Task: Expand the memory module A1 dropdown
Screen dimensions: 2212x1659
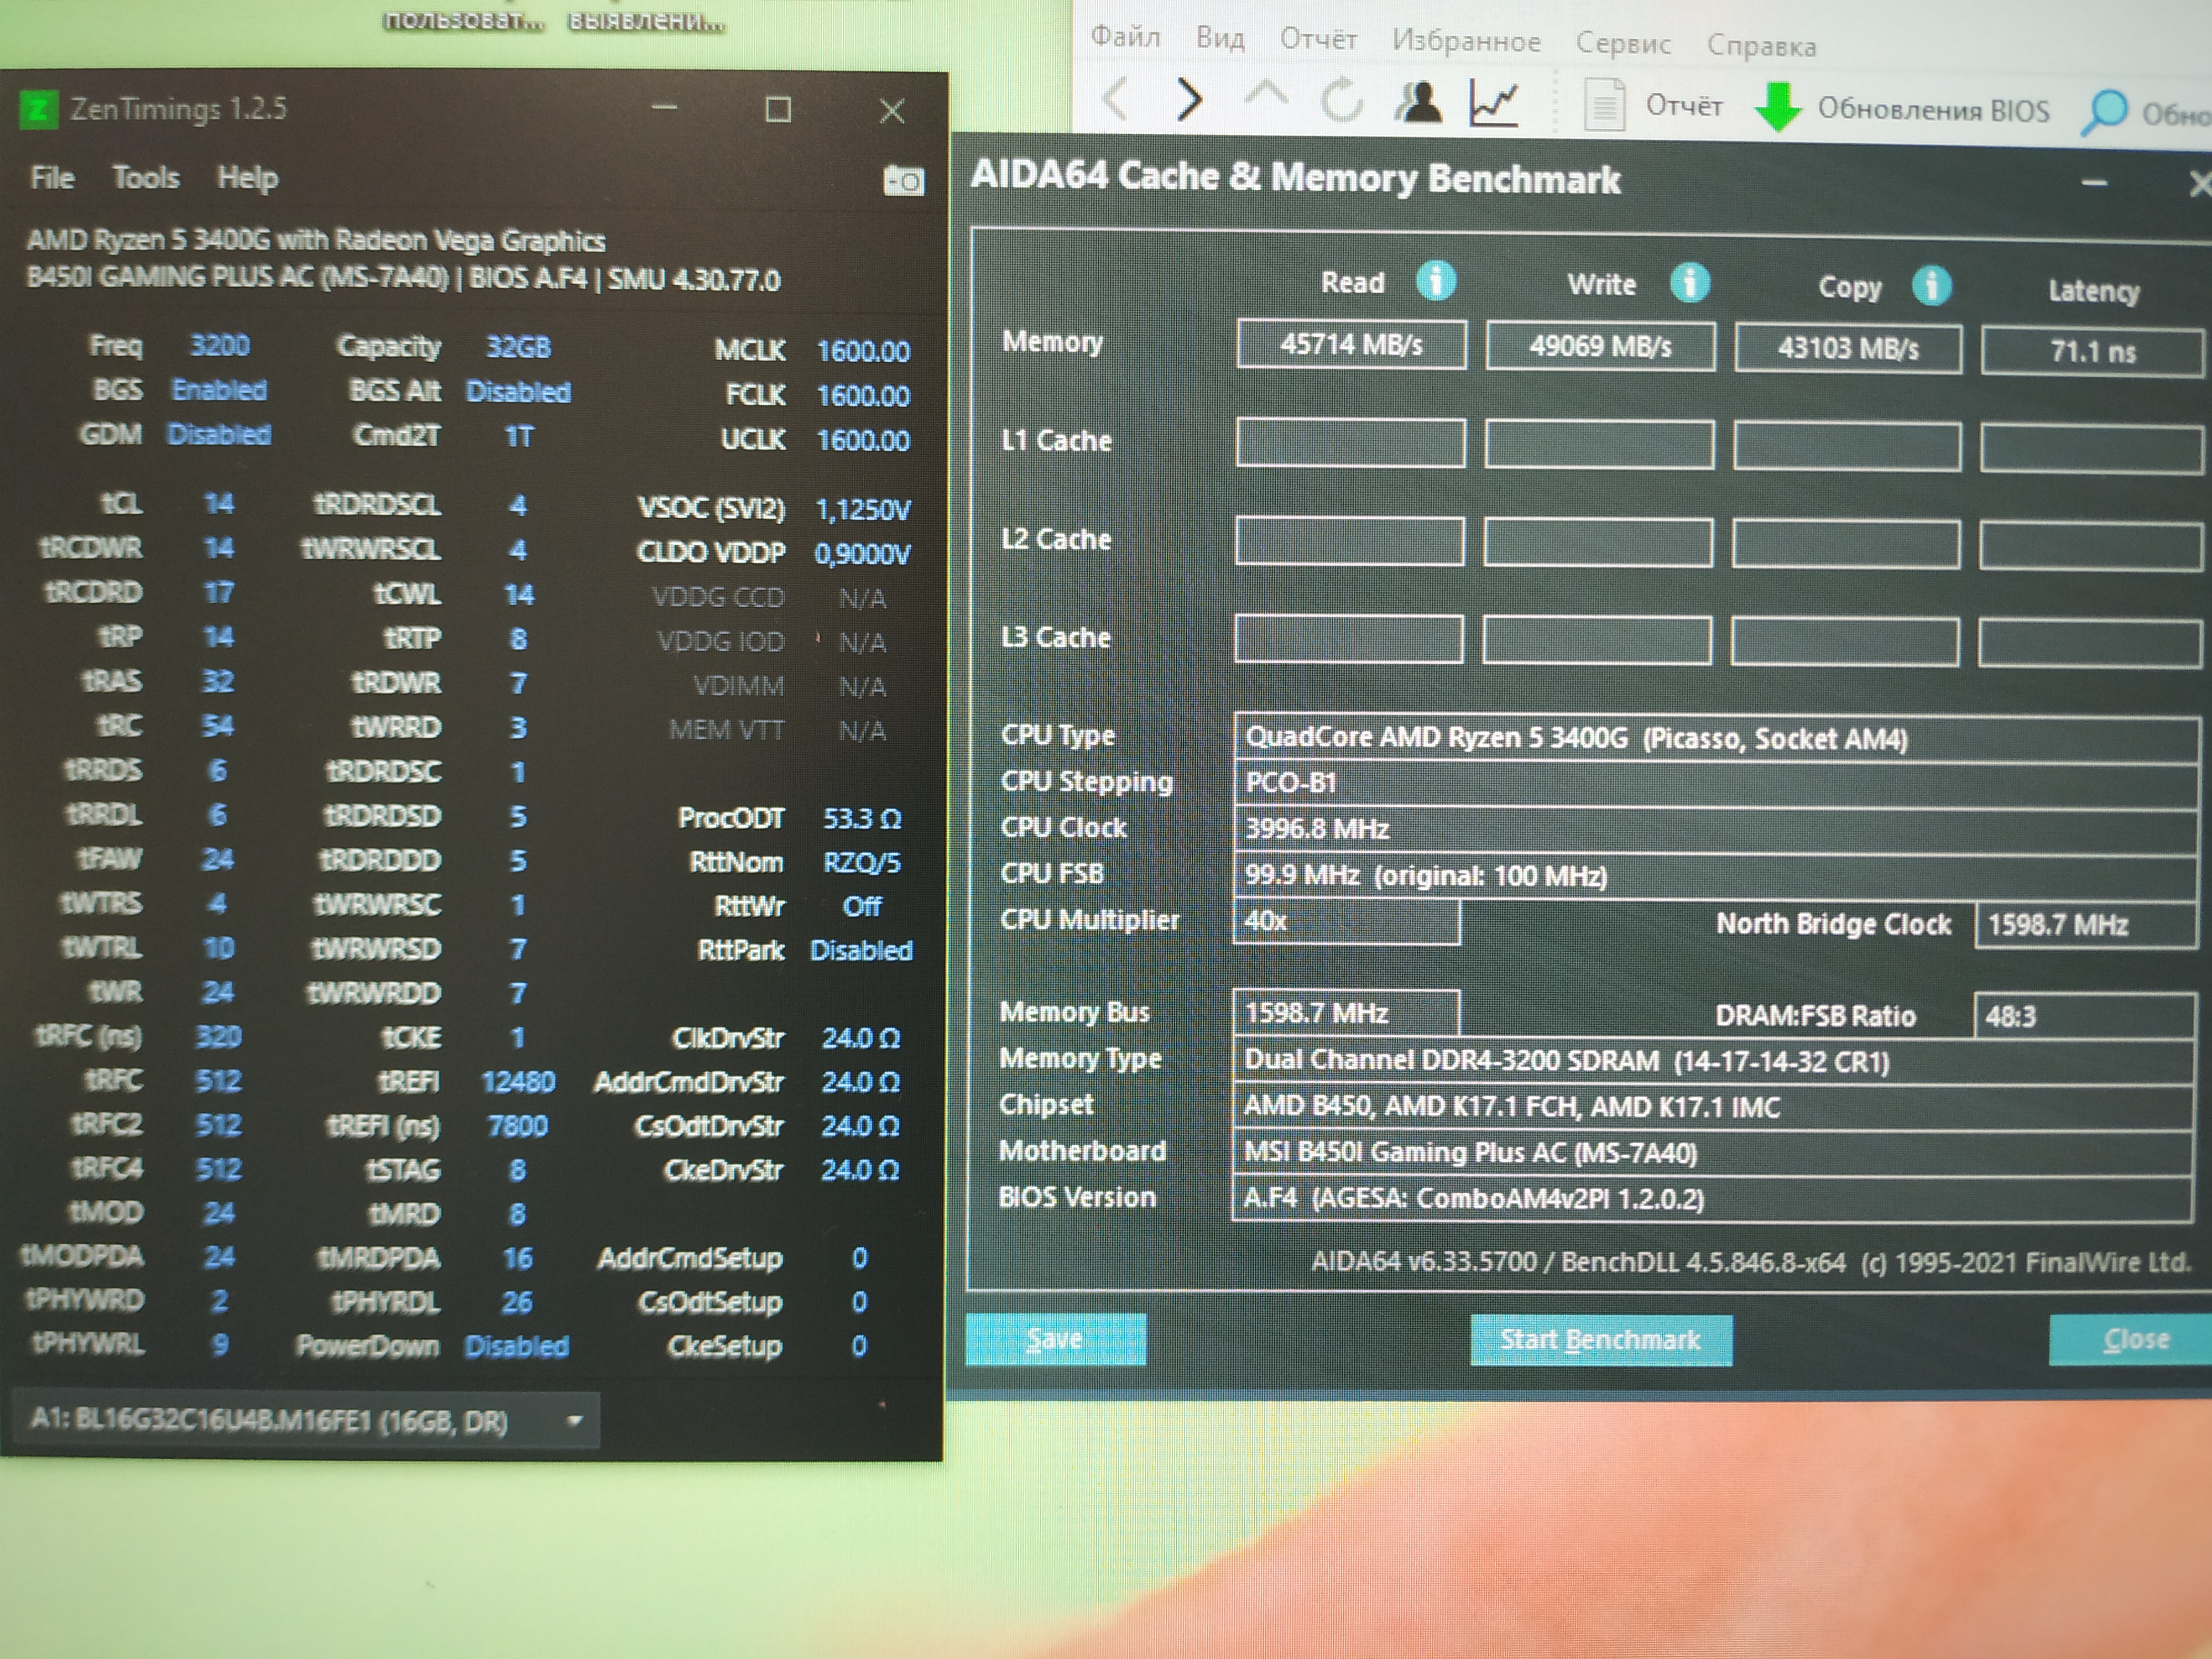Action: 574,1420
